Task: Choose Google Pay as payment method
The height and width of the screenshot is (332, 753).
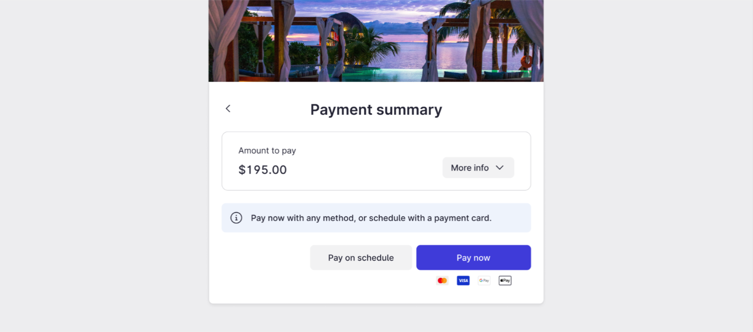Action: 483,280
